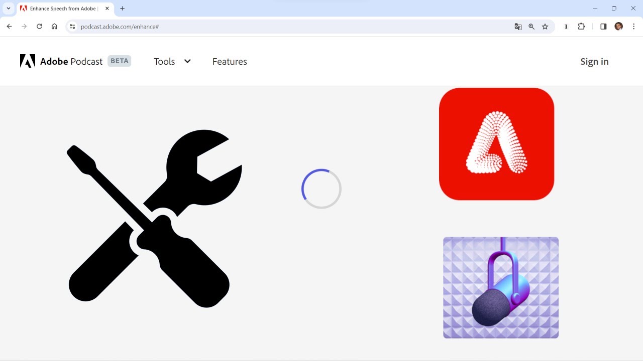643x361 pixels.
Task: Click the red Adobe Firefly tile
Action: [x=496, y=144]
